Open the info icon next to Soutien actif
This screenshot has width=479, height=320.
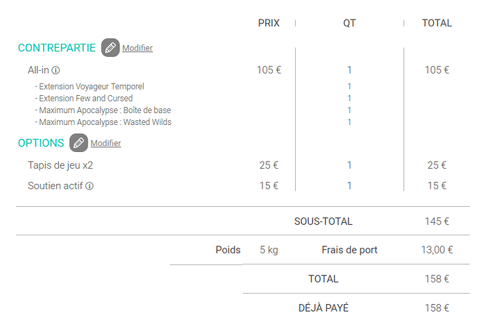click(89, 186)
